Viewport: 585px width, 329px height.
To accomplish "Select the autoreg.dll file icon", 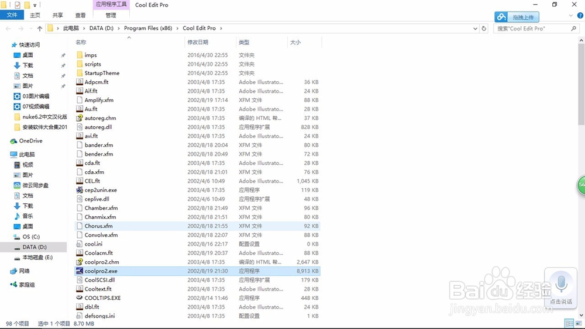I will (x=80, y=127).
